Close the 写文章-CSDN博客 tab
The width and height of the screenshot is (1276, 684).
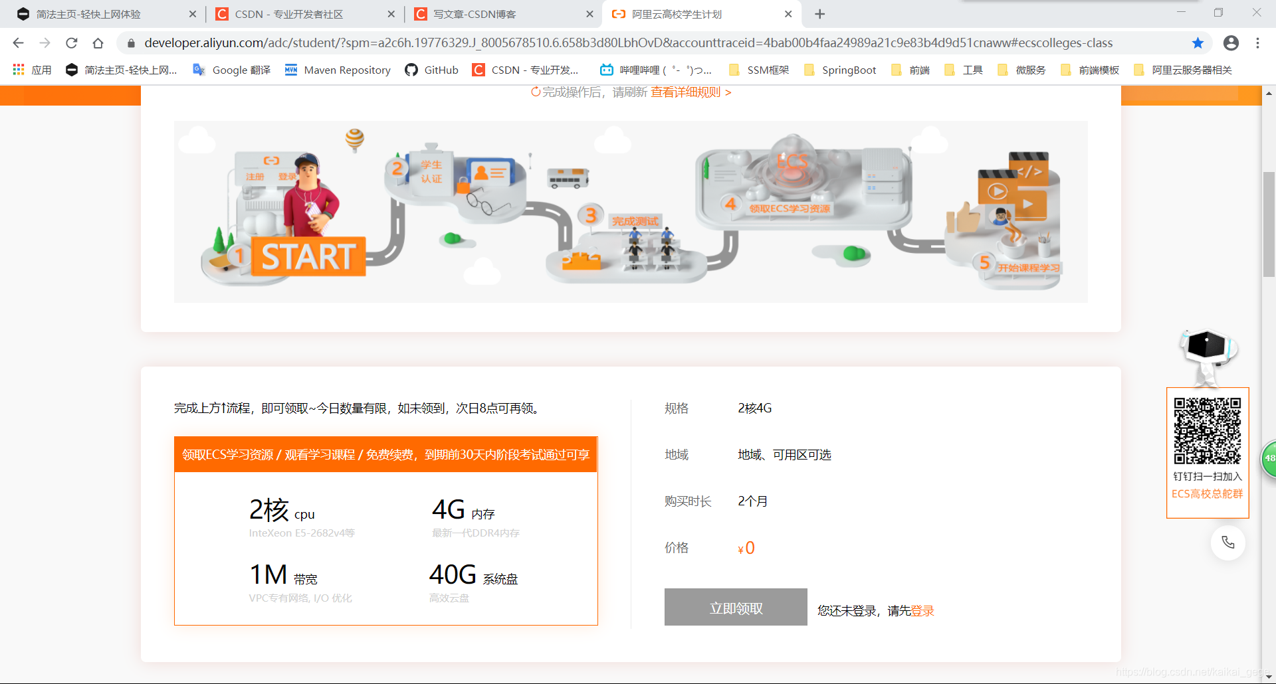tap(589, 14)
